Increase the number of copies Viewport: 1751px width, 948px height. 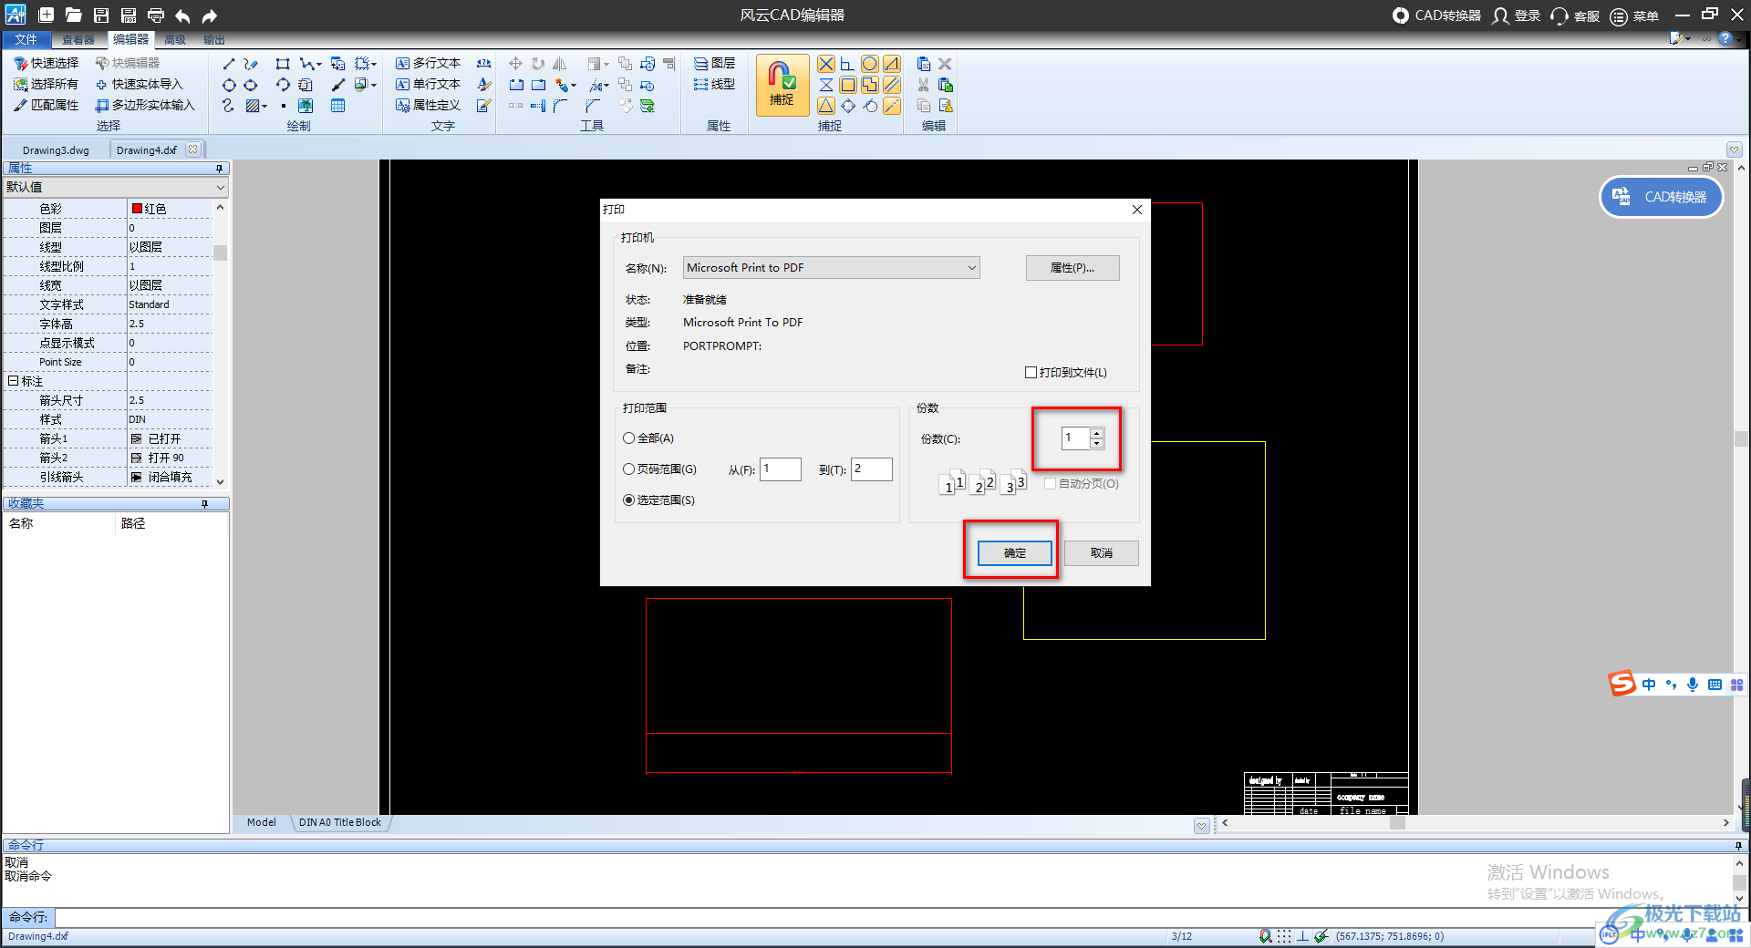point(1096,433)
